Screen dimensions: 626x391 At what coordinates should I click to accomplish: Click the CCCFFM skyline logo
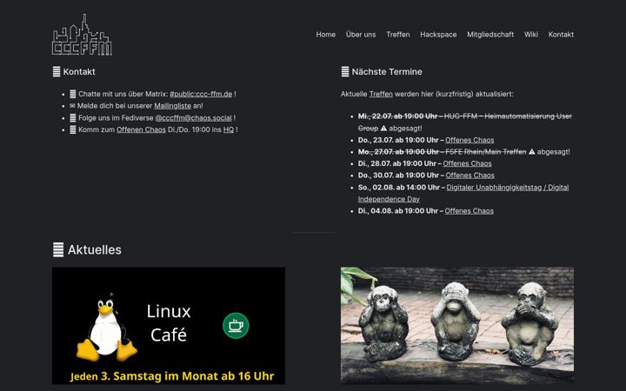pos(82,35)
